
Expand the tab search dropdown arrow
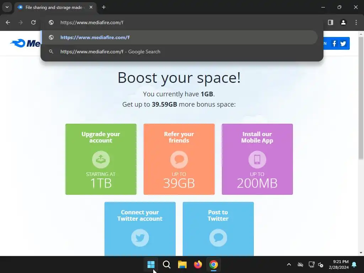[x=7, y=7]
